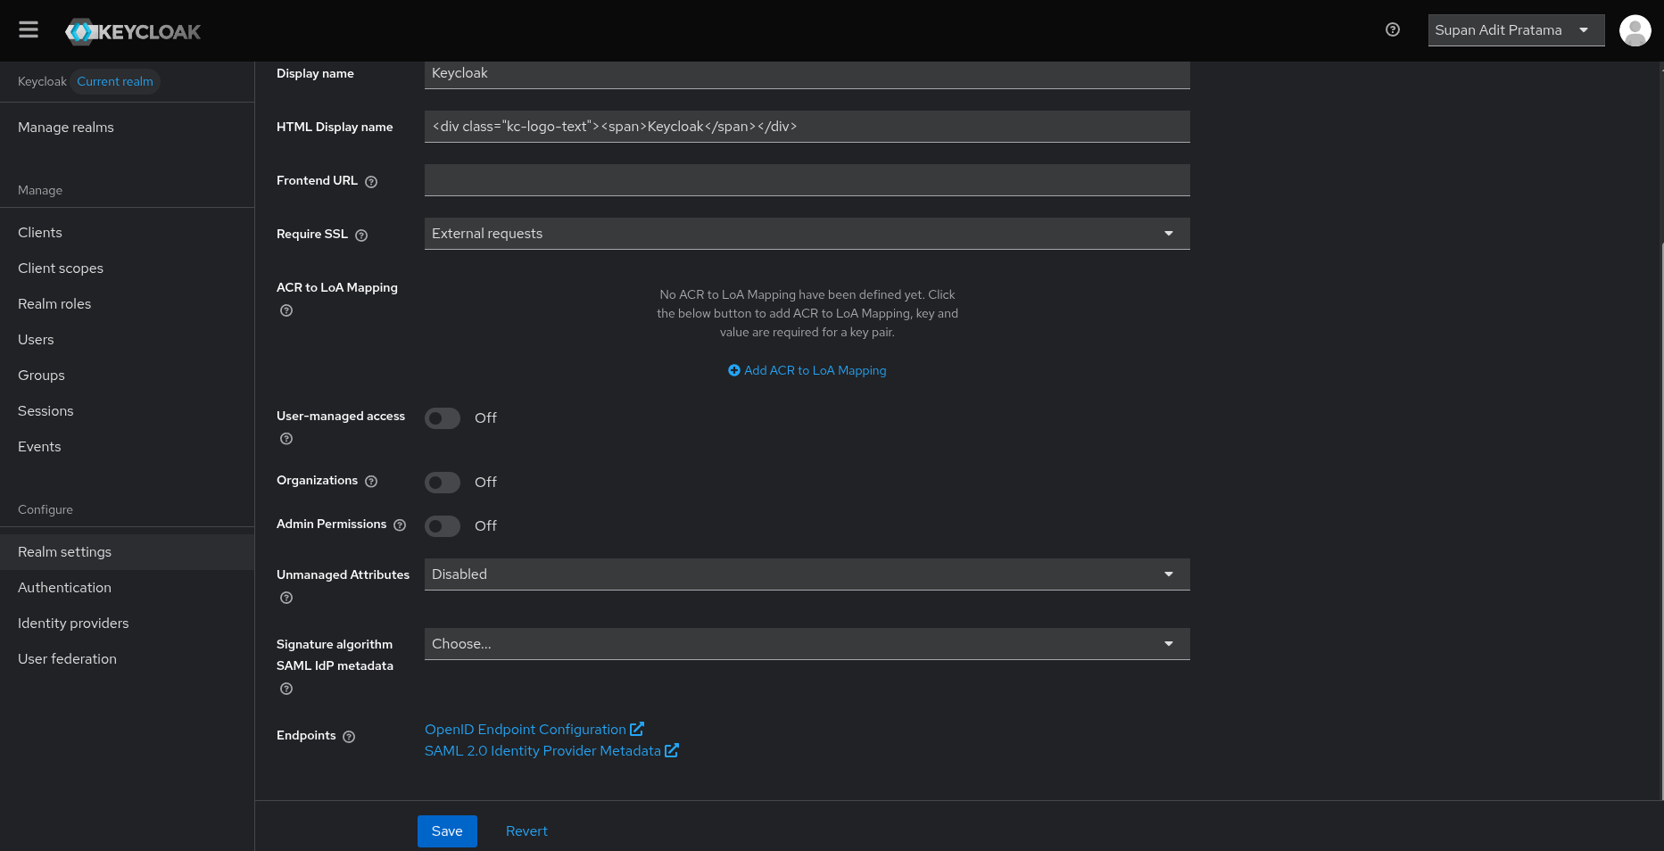
Task: Show help for Unmanaged Attributes
Action: 286,598
